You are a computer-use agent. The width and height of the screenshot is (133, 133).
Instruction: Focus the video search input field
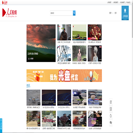coord(61,13)
